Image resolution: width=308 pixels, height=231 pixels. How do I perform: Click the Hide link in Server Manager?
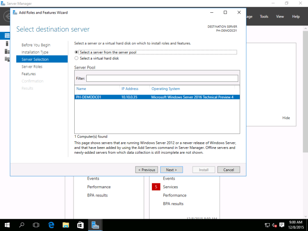[x=286, y=118]
